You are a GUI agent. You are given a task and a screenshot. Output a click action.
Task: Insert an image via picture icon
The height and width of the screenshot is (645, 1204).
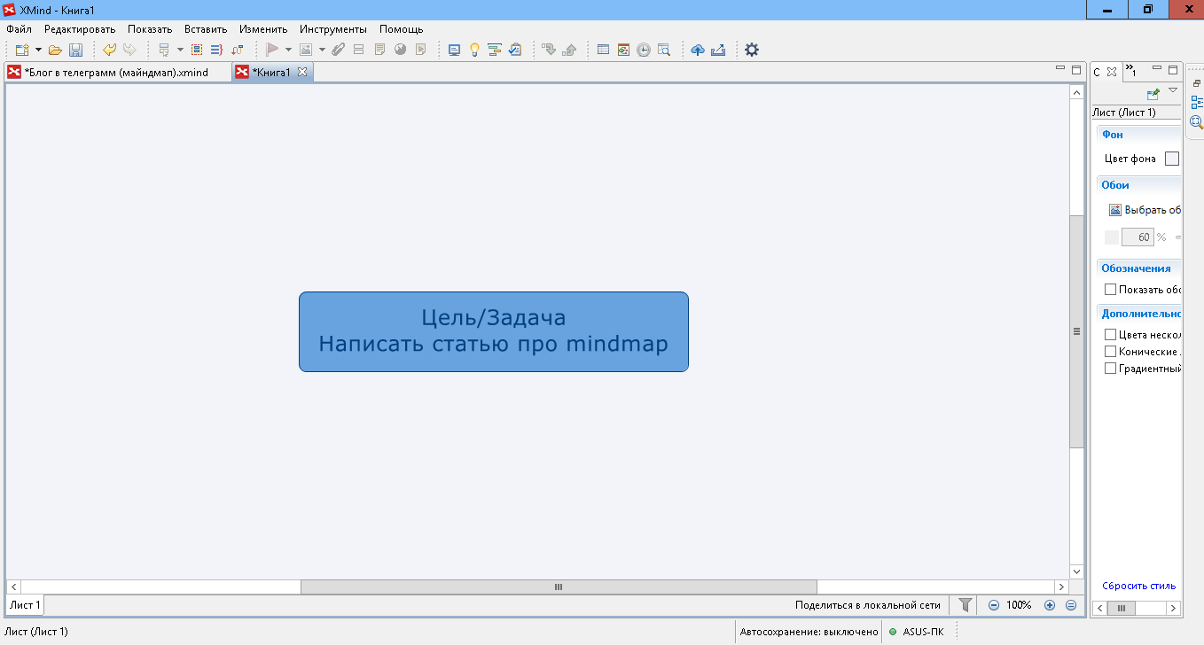(306, 50)
